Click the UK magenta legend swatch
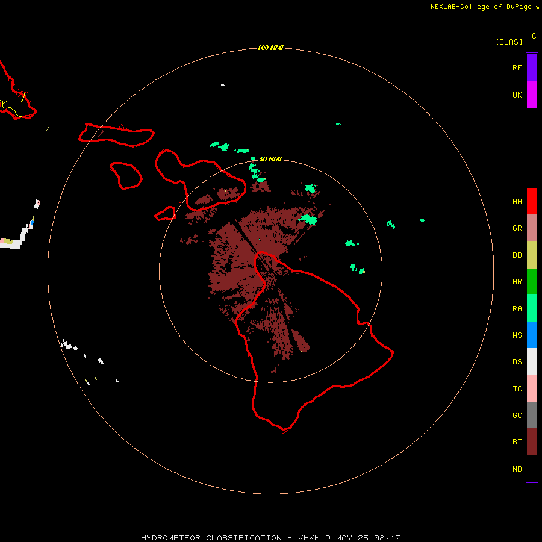Screen dimensions: 542x542 click(x=532, y=95)
